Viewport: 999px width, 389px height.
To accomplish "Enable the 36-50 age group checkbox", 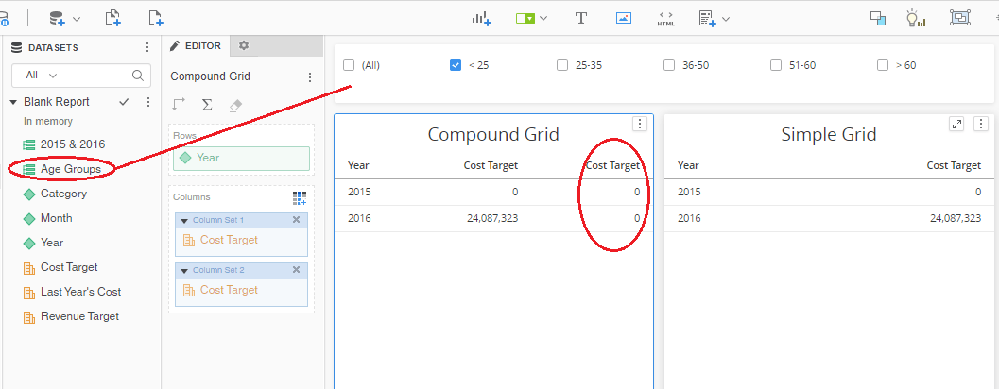I will (x=669, y=65).
